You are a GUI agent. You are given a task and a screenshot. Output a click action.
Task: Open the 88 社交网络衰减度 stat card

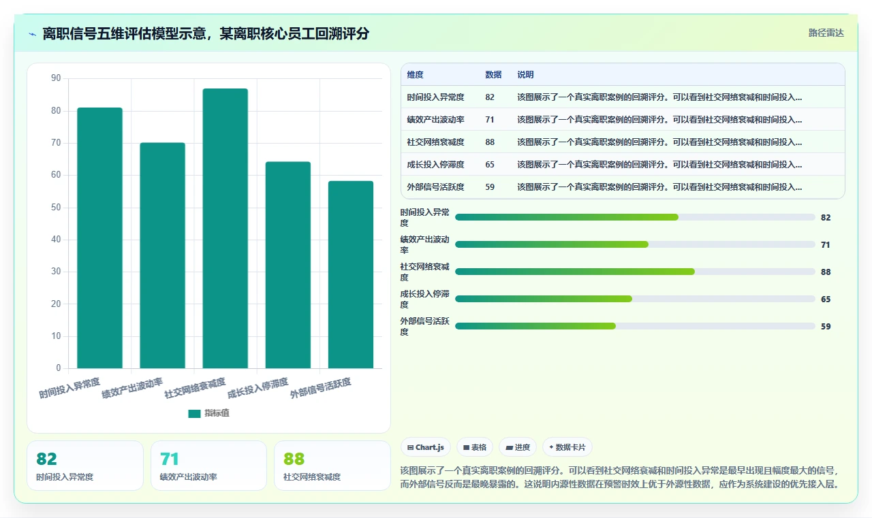click(332, 466)
